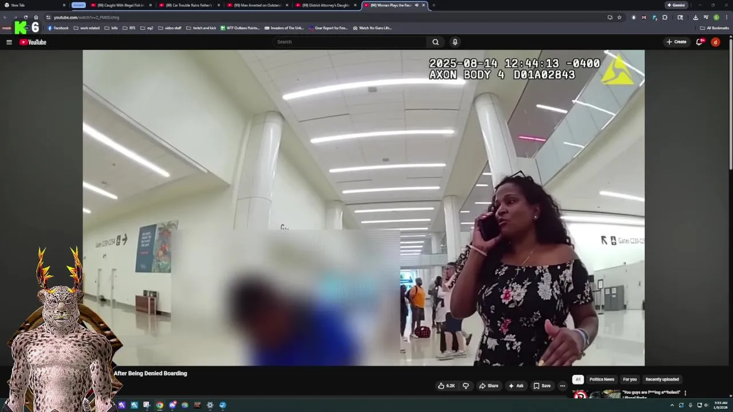Select the Recently uploaded chip

(662, 379)
